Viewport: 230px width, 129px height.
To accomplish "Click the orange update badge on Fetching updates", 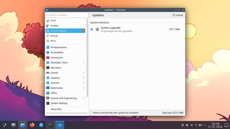I will click(83, 31).
